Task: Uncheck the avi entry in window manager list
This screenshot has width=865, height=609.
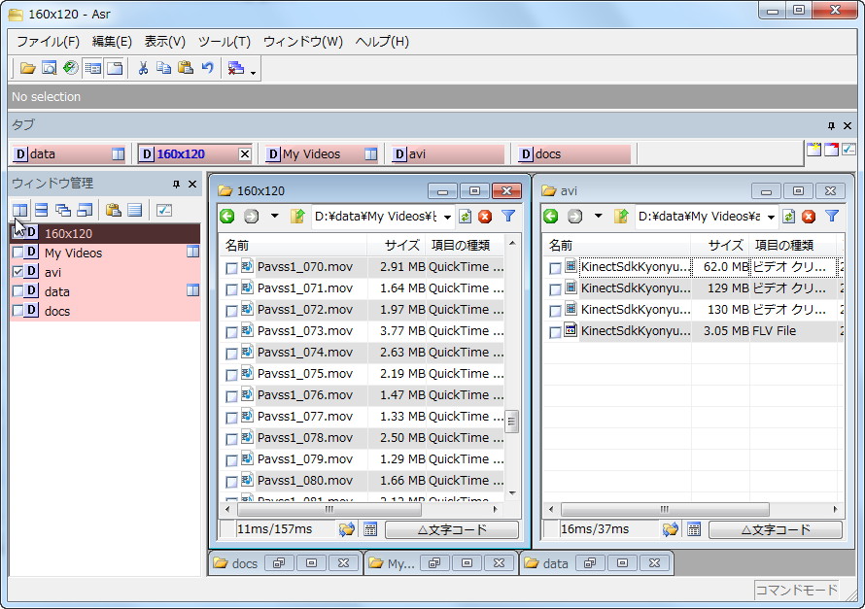Action: click(17, 272)
